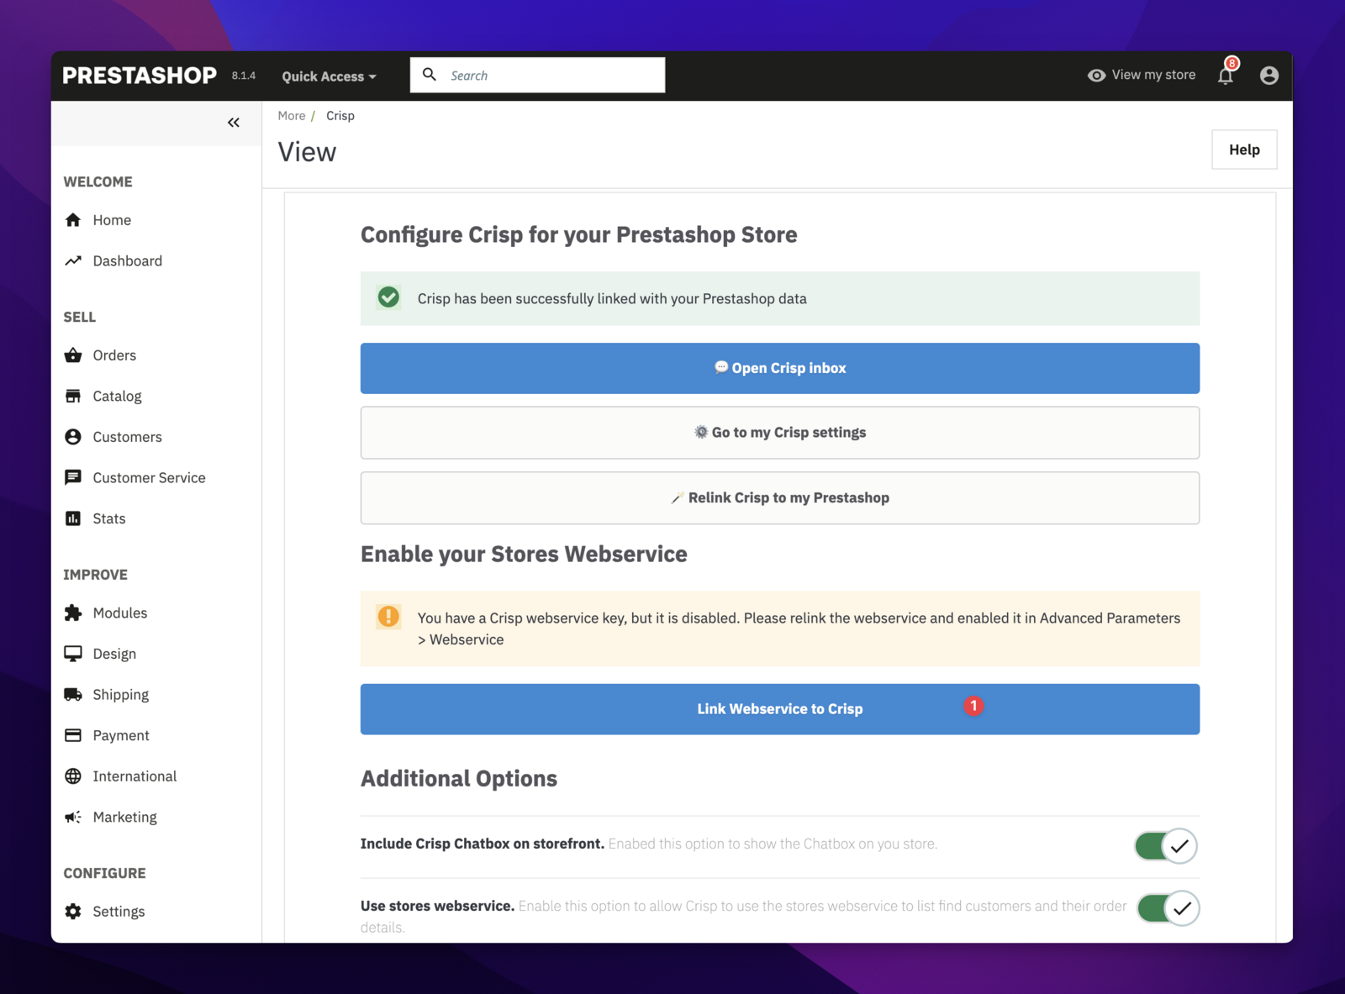Image resolution: width=1345 pixels, height=994 pixels.
Task: Click the search magnifier icon
Action: tap(430, 75)
